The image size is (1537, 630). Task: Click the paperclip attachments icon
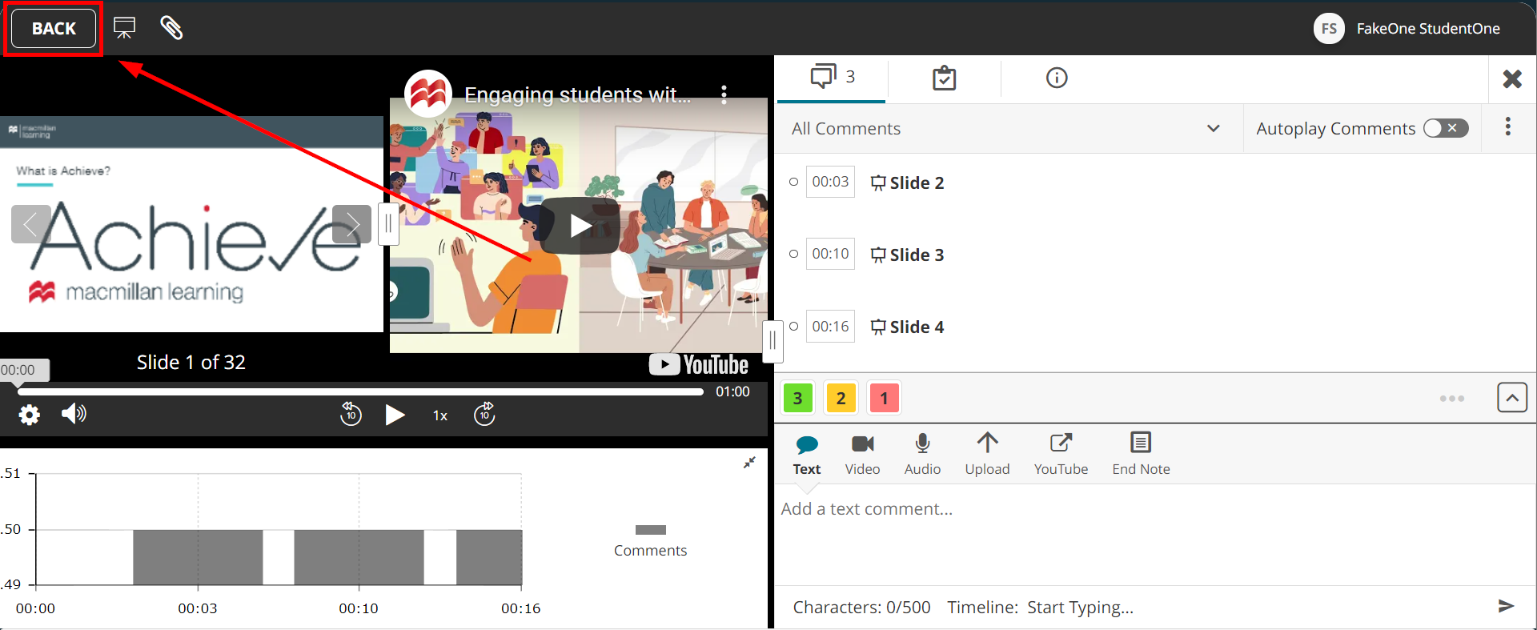[x=171, y=28]
